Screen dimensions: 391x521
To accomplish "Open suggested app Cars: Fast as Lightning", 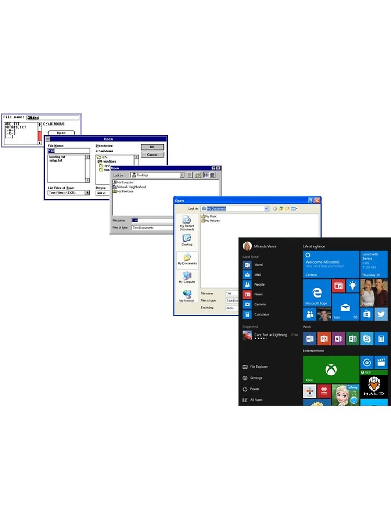I will click(270, 336).
